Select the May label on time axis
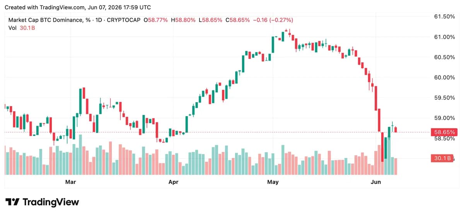464x216 pixels. pos(273,181)
